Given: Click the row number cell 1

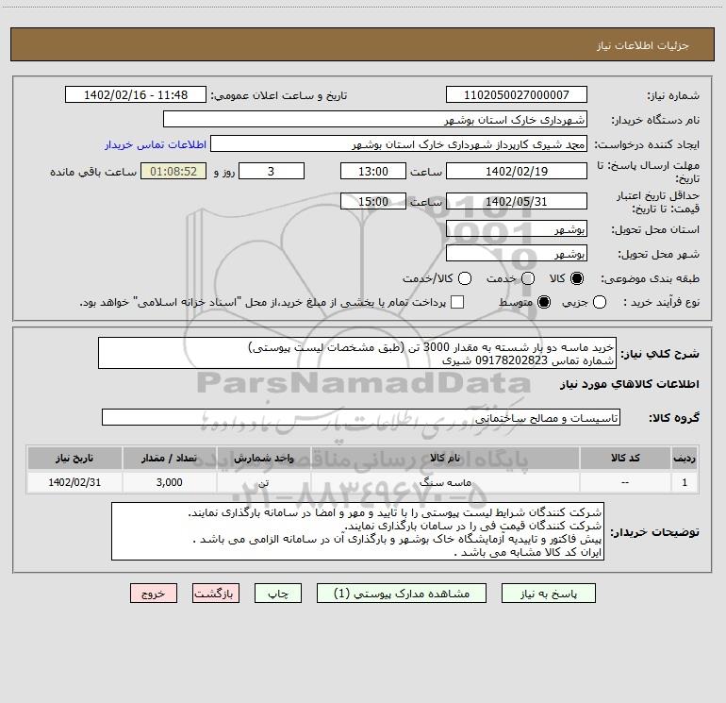Looking at the screenshot, I should coord(685,482).
